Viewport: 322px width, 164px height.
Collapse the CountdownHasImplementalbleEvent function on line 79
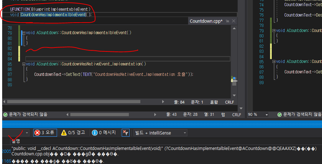[24, 33]
